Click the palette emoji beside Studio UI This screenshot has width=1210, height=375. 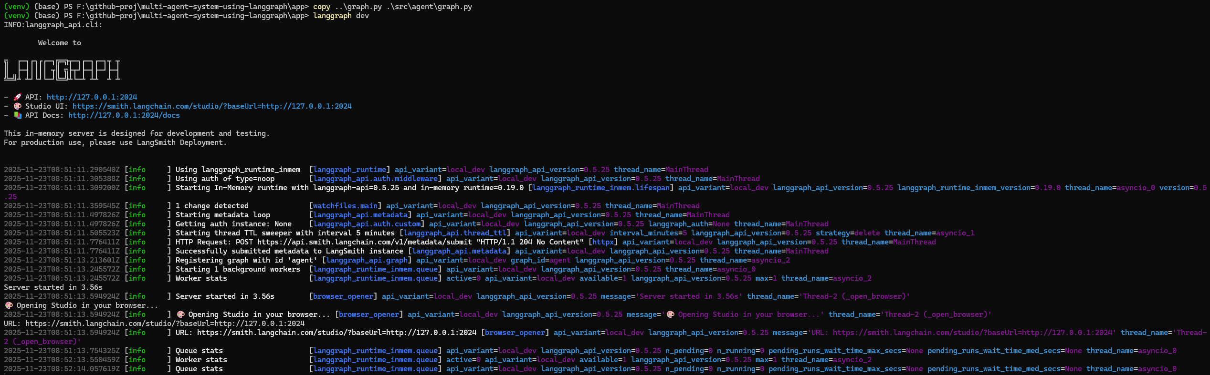point(17,106)
